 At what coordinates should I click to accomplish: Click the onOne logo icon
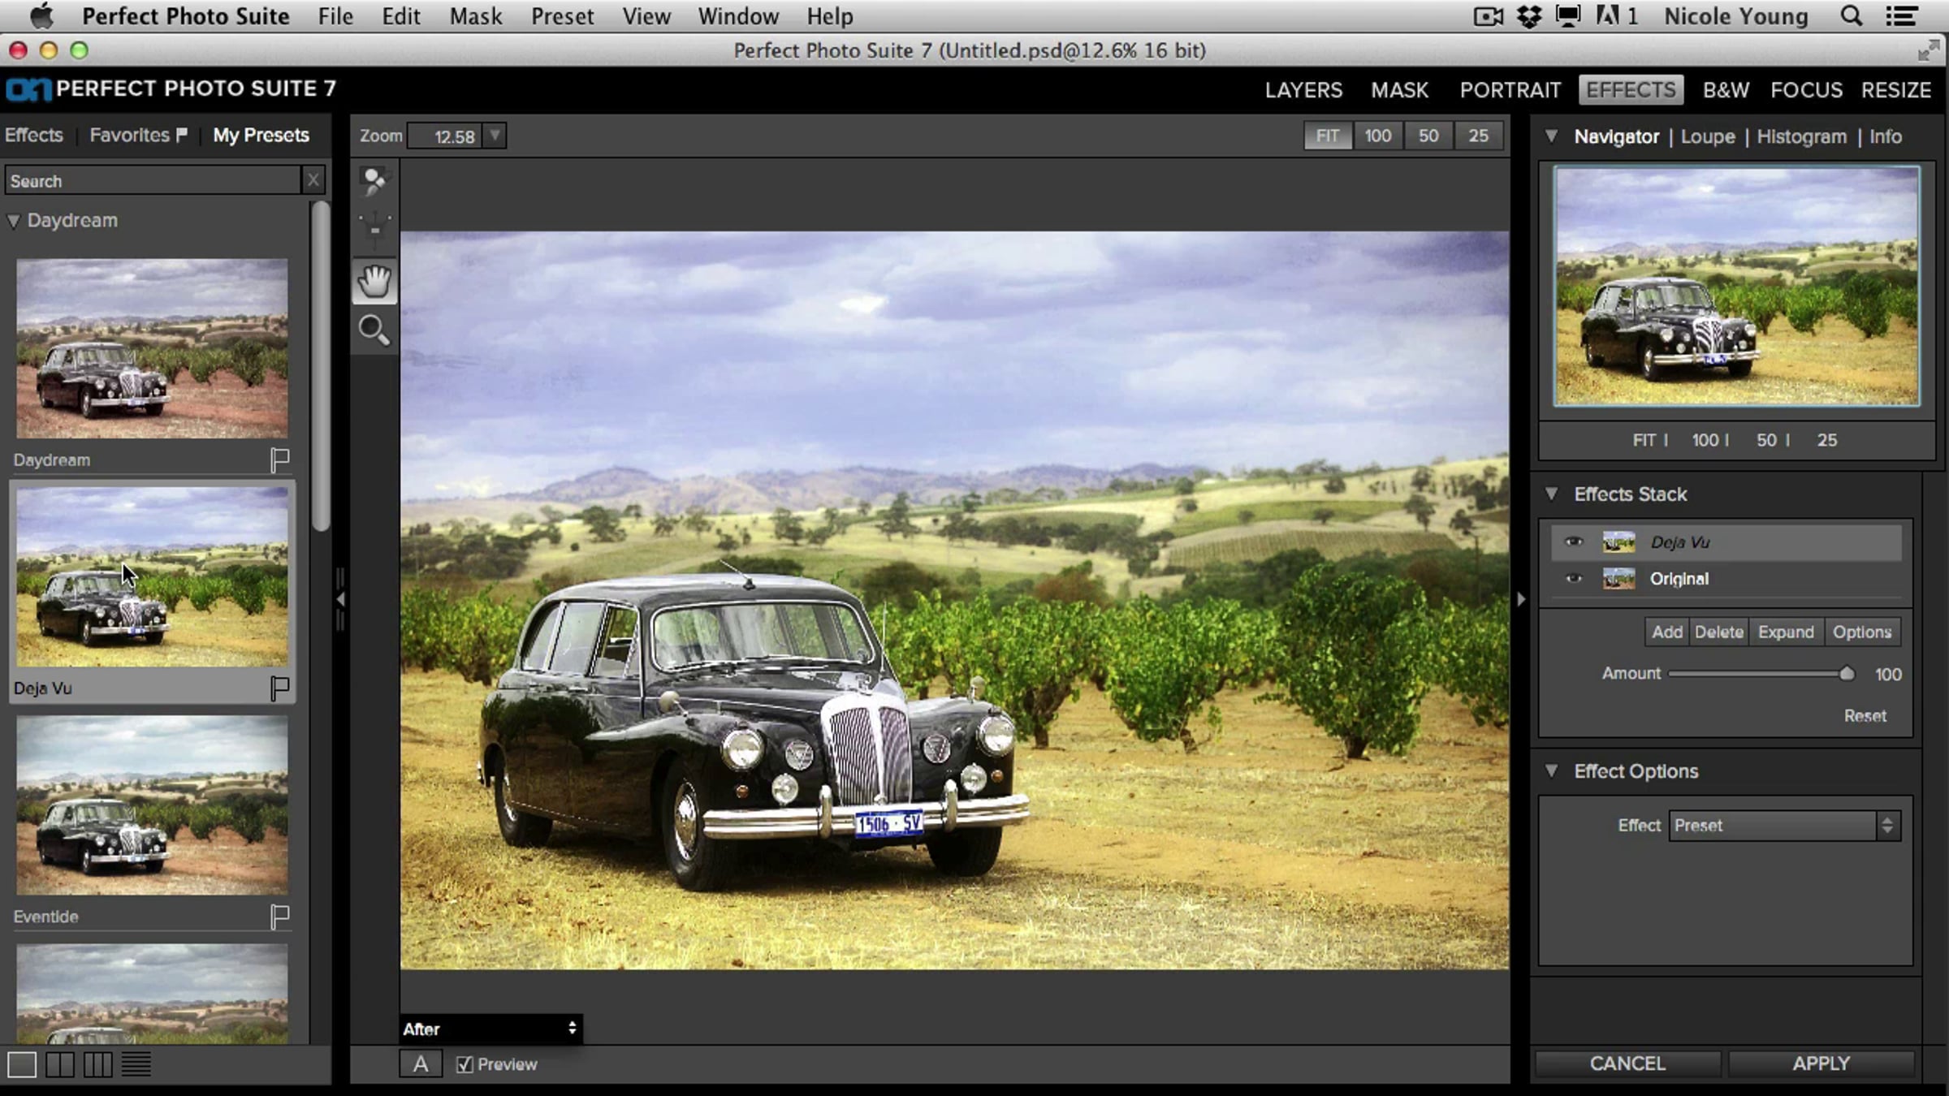(x=28, y=89)
